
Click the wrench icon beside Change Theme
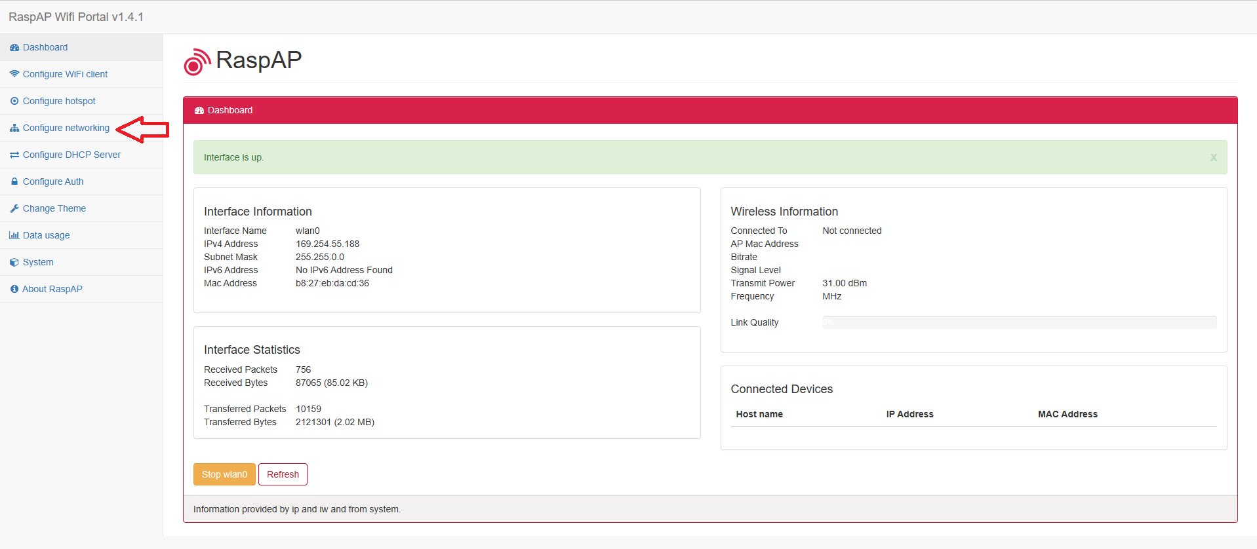click(14, 208)
